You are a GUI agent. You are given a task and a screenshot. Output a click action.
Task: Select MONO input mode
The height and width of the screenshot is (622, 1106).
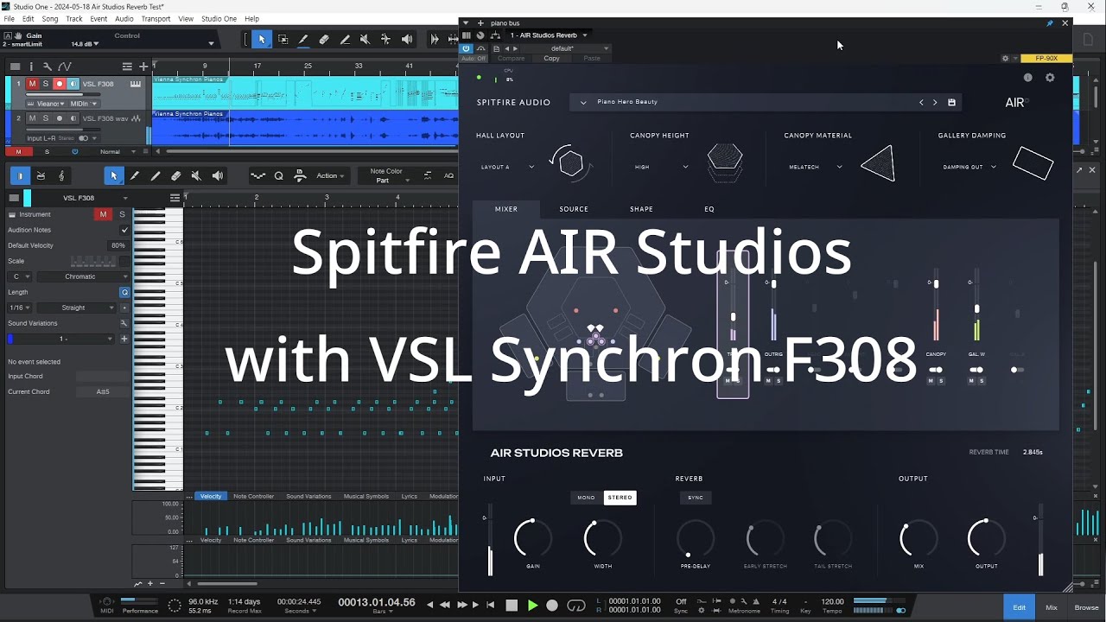pyautogui.click(x=586, y=498)
